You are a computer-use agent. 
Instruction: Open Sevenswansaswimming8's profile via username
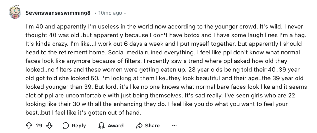coord(58,13)
